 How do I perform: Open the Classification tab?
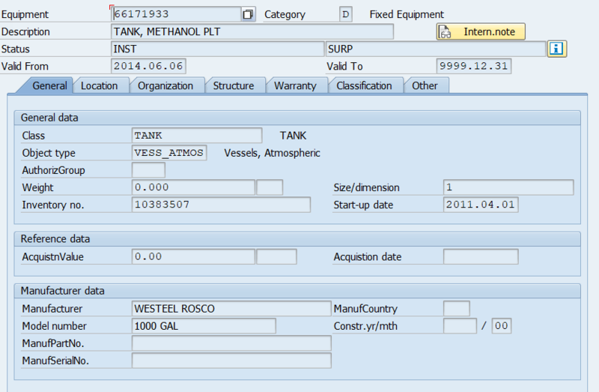[364, 85]
